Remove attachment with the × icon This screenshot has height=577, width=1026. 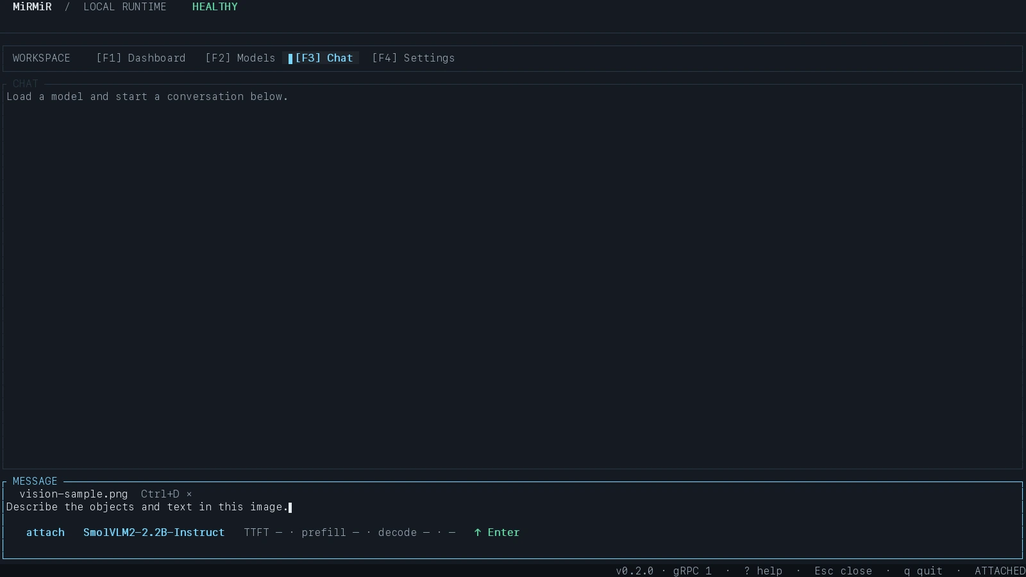point(189,494)
